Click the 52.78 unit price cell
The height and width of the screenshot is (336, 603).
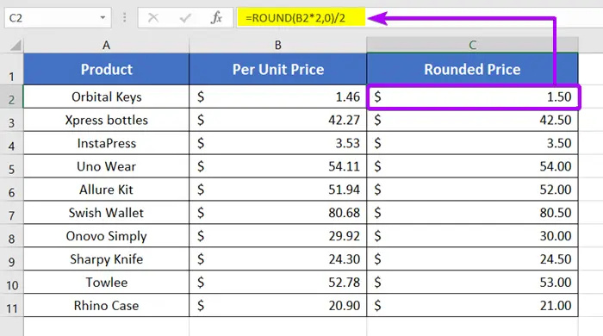point(277,283)
